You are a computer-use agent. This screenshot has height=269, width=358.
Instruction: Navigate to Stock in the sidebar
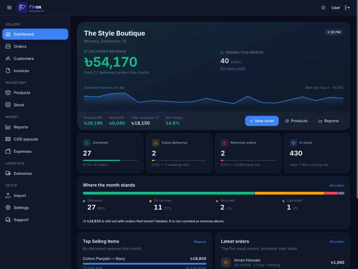(35, 105)
